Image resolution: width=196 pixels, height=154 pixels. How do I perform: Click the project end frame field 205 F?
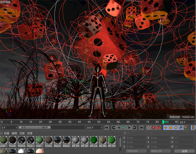tap(94, 128)
